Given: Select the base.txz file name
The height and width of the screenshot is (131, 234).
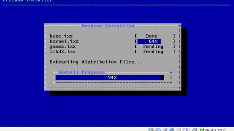Looking at the screenshot, I should pos(61,36).
